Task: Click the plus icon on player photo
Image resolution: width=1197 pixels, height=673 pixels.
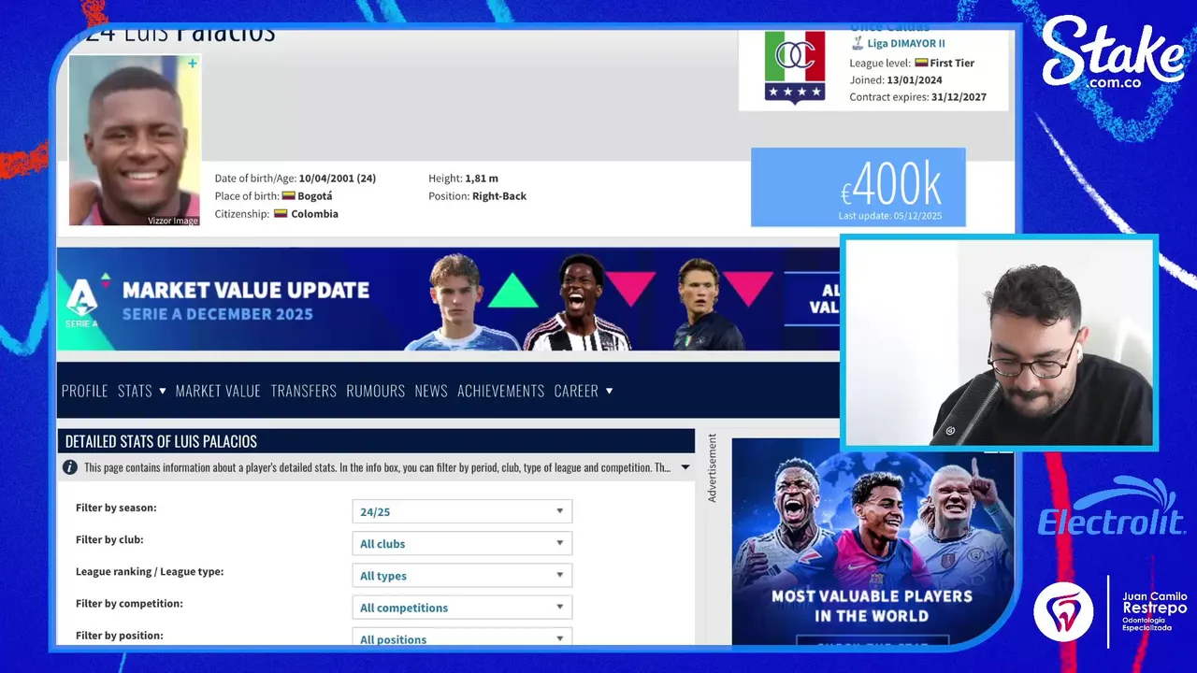Action: coord(192,64)
